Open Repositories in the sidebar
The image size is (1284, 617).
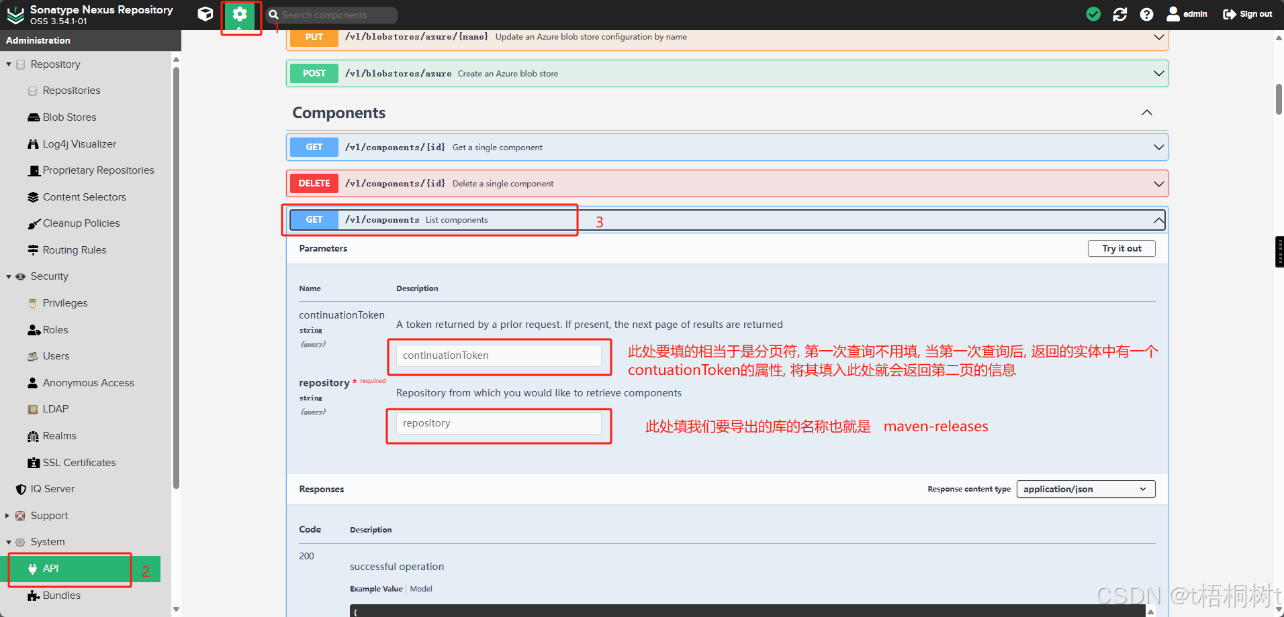71,91
